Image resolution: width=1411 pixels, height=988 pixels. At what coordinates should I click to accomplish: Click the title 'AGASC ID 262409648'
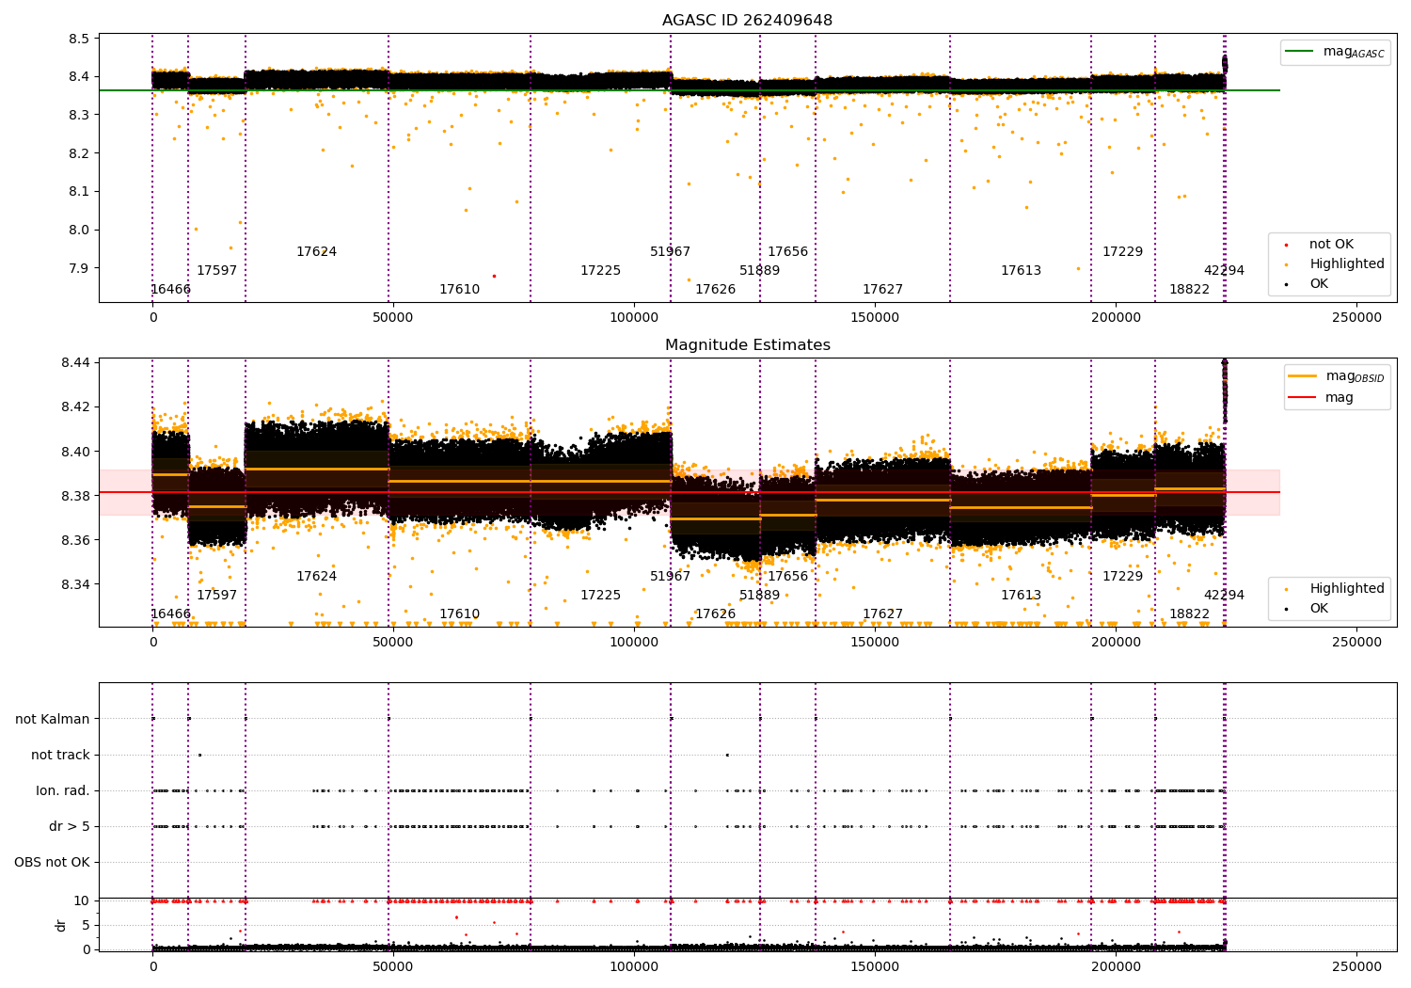[747, 21]
